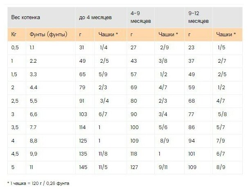Image resolution: width=248 pixels, height=191 pixels.
Task: Click the 145 grams cell
Action: 83,167
